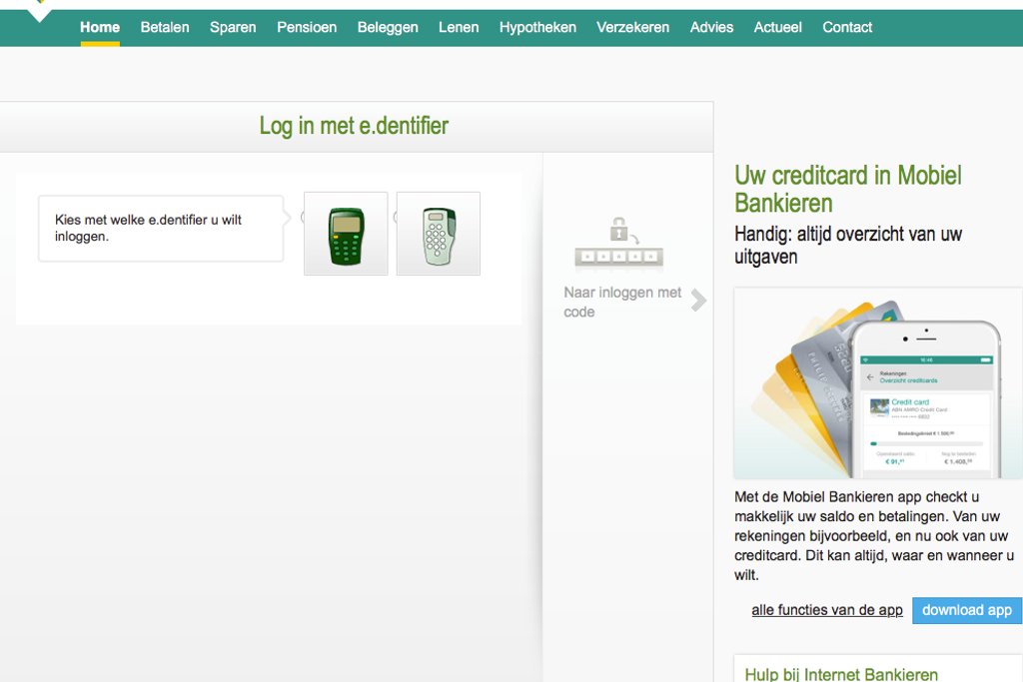Open the Pensioen menu item
The image size is (1023, 682).
click(x=307, y=28)
